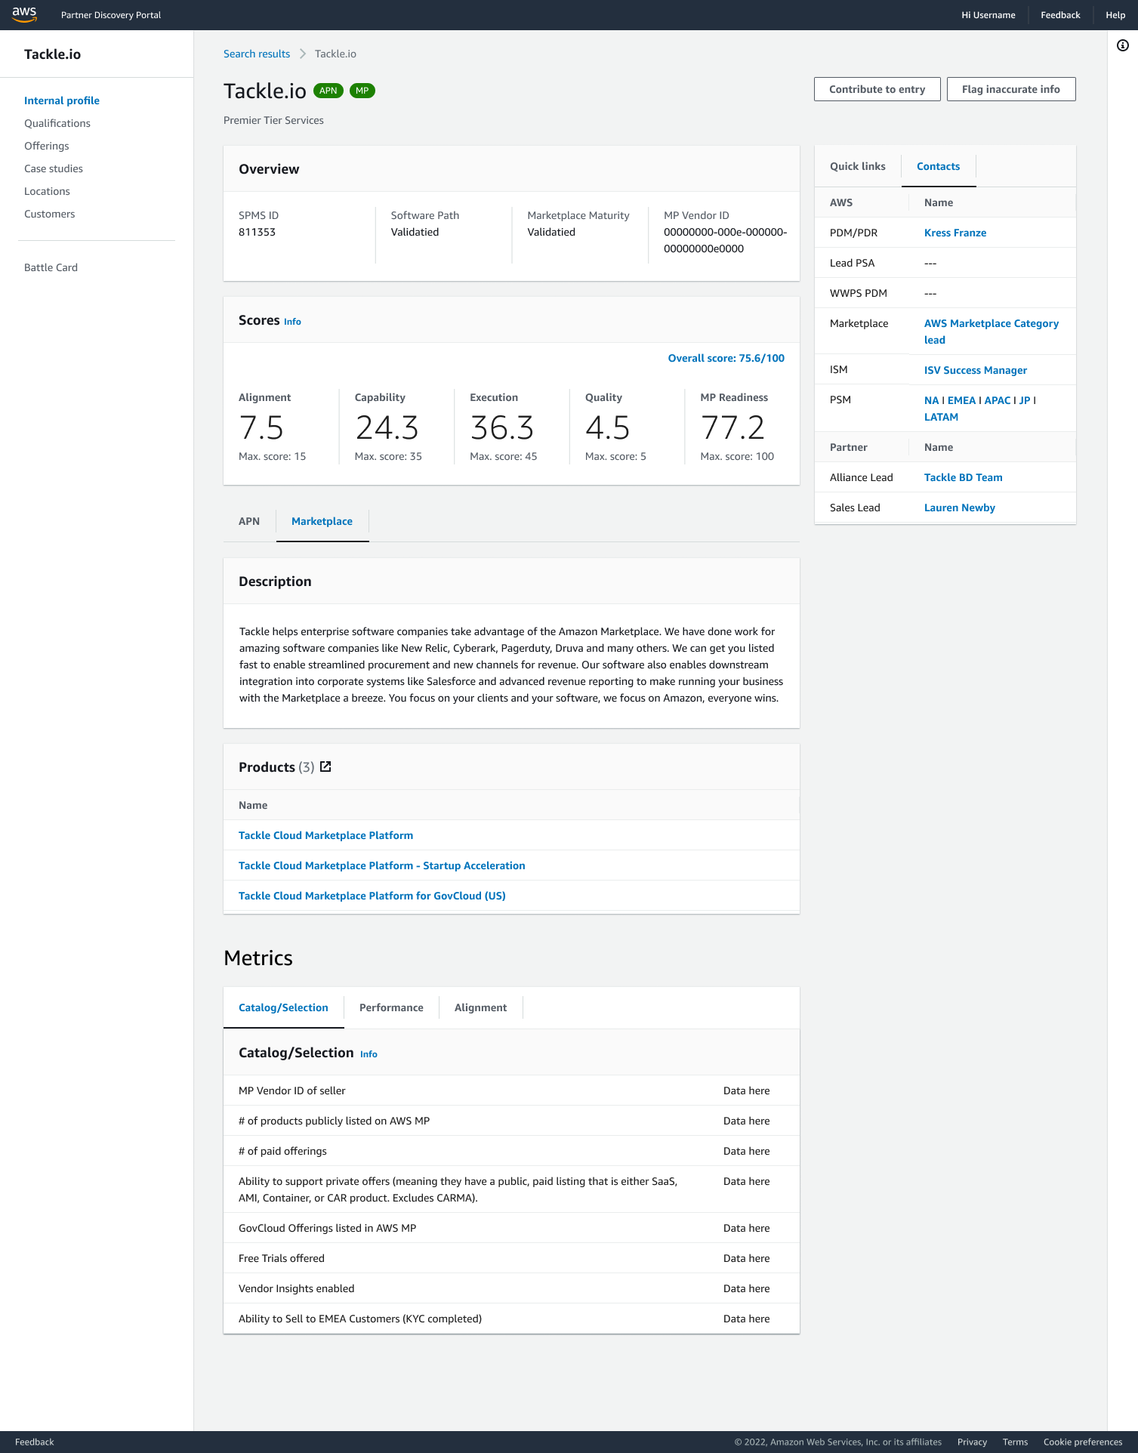Open Terms link in footer
The image size is (1138, 1453).
(x=1015, y=1442)
